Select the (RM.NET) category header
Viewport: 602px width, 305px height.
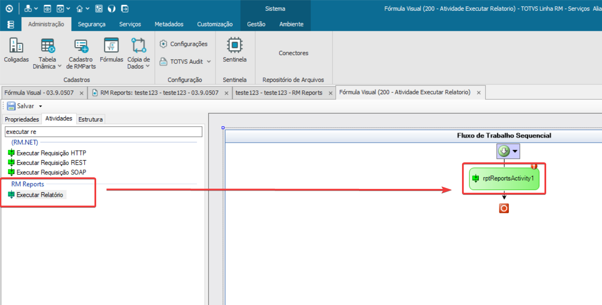coord(24,142)
